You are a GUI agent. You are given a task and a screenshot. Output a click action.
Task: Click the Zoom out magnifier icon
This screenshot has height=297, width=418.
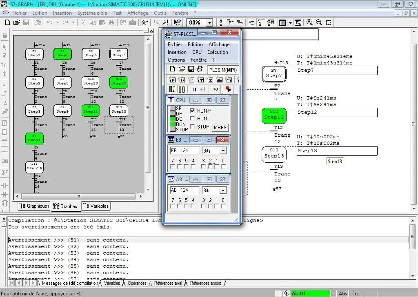tap(319, 22)
